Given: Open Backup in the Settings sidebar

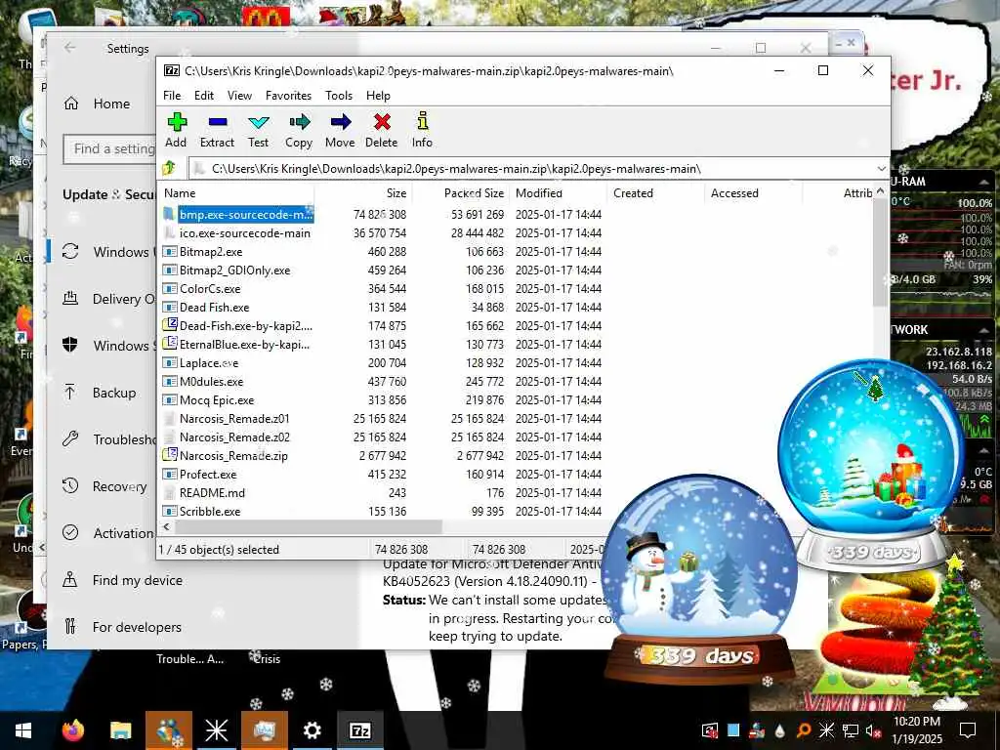Looking at the screenshot, I should (100, 393).
